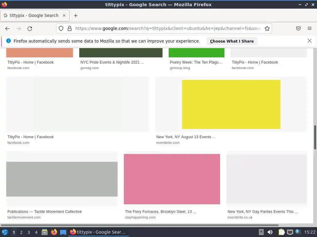Click the eventbrite.co.uk source text

point(240,217)
